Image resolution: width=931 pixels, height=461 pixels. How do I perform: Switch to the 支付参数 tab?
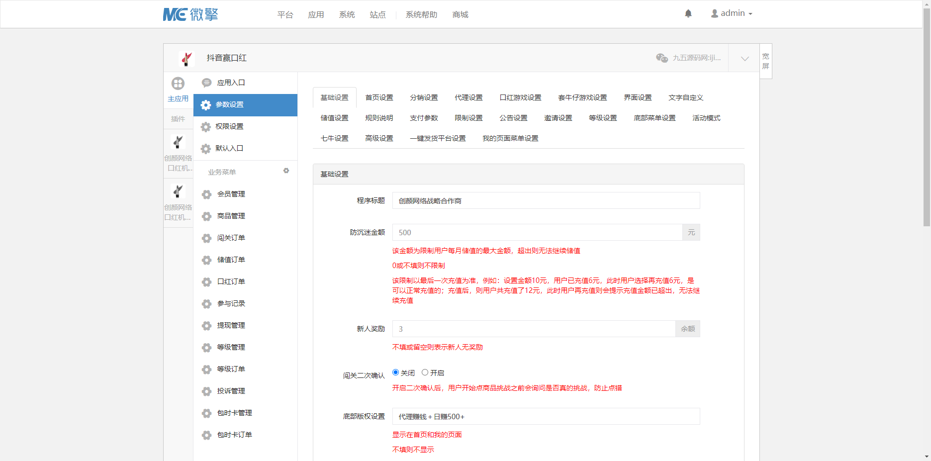coord(423,118)
